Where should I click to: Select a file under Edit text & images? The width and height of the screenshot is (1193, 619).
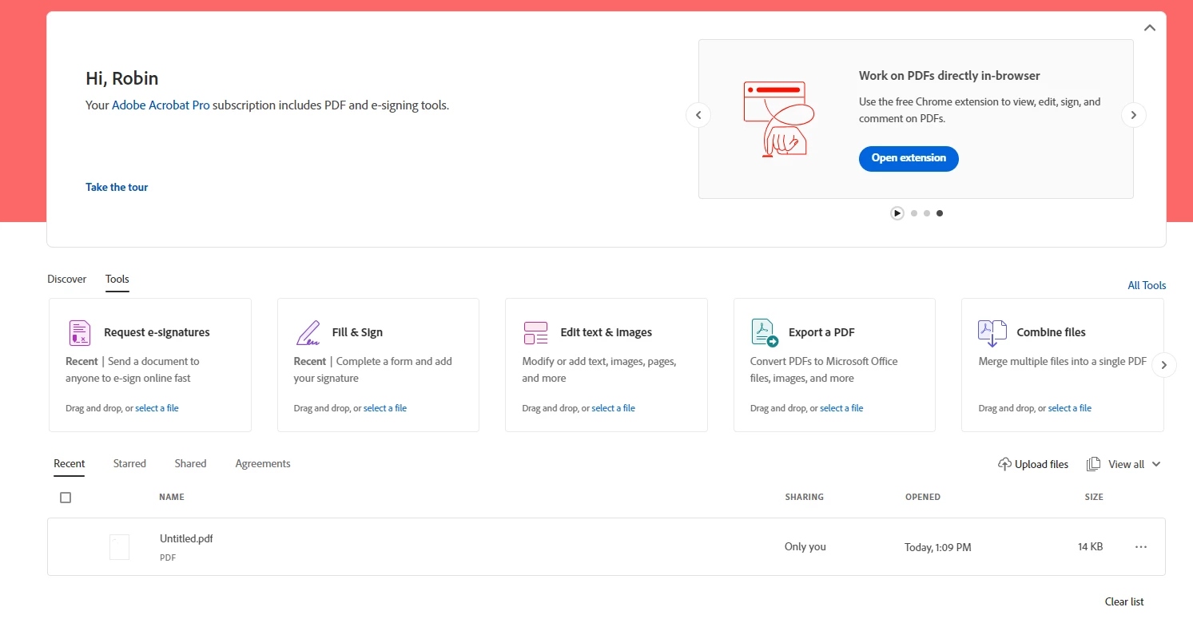[614, 408]
